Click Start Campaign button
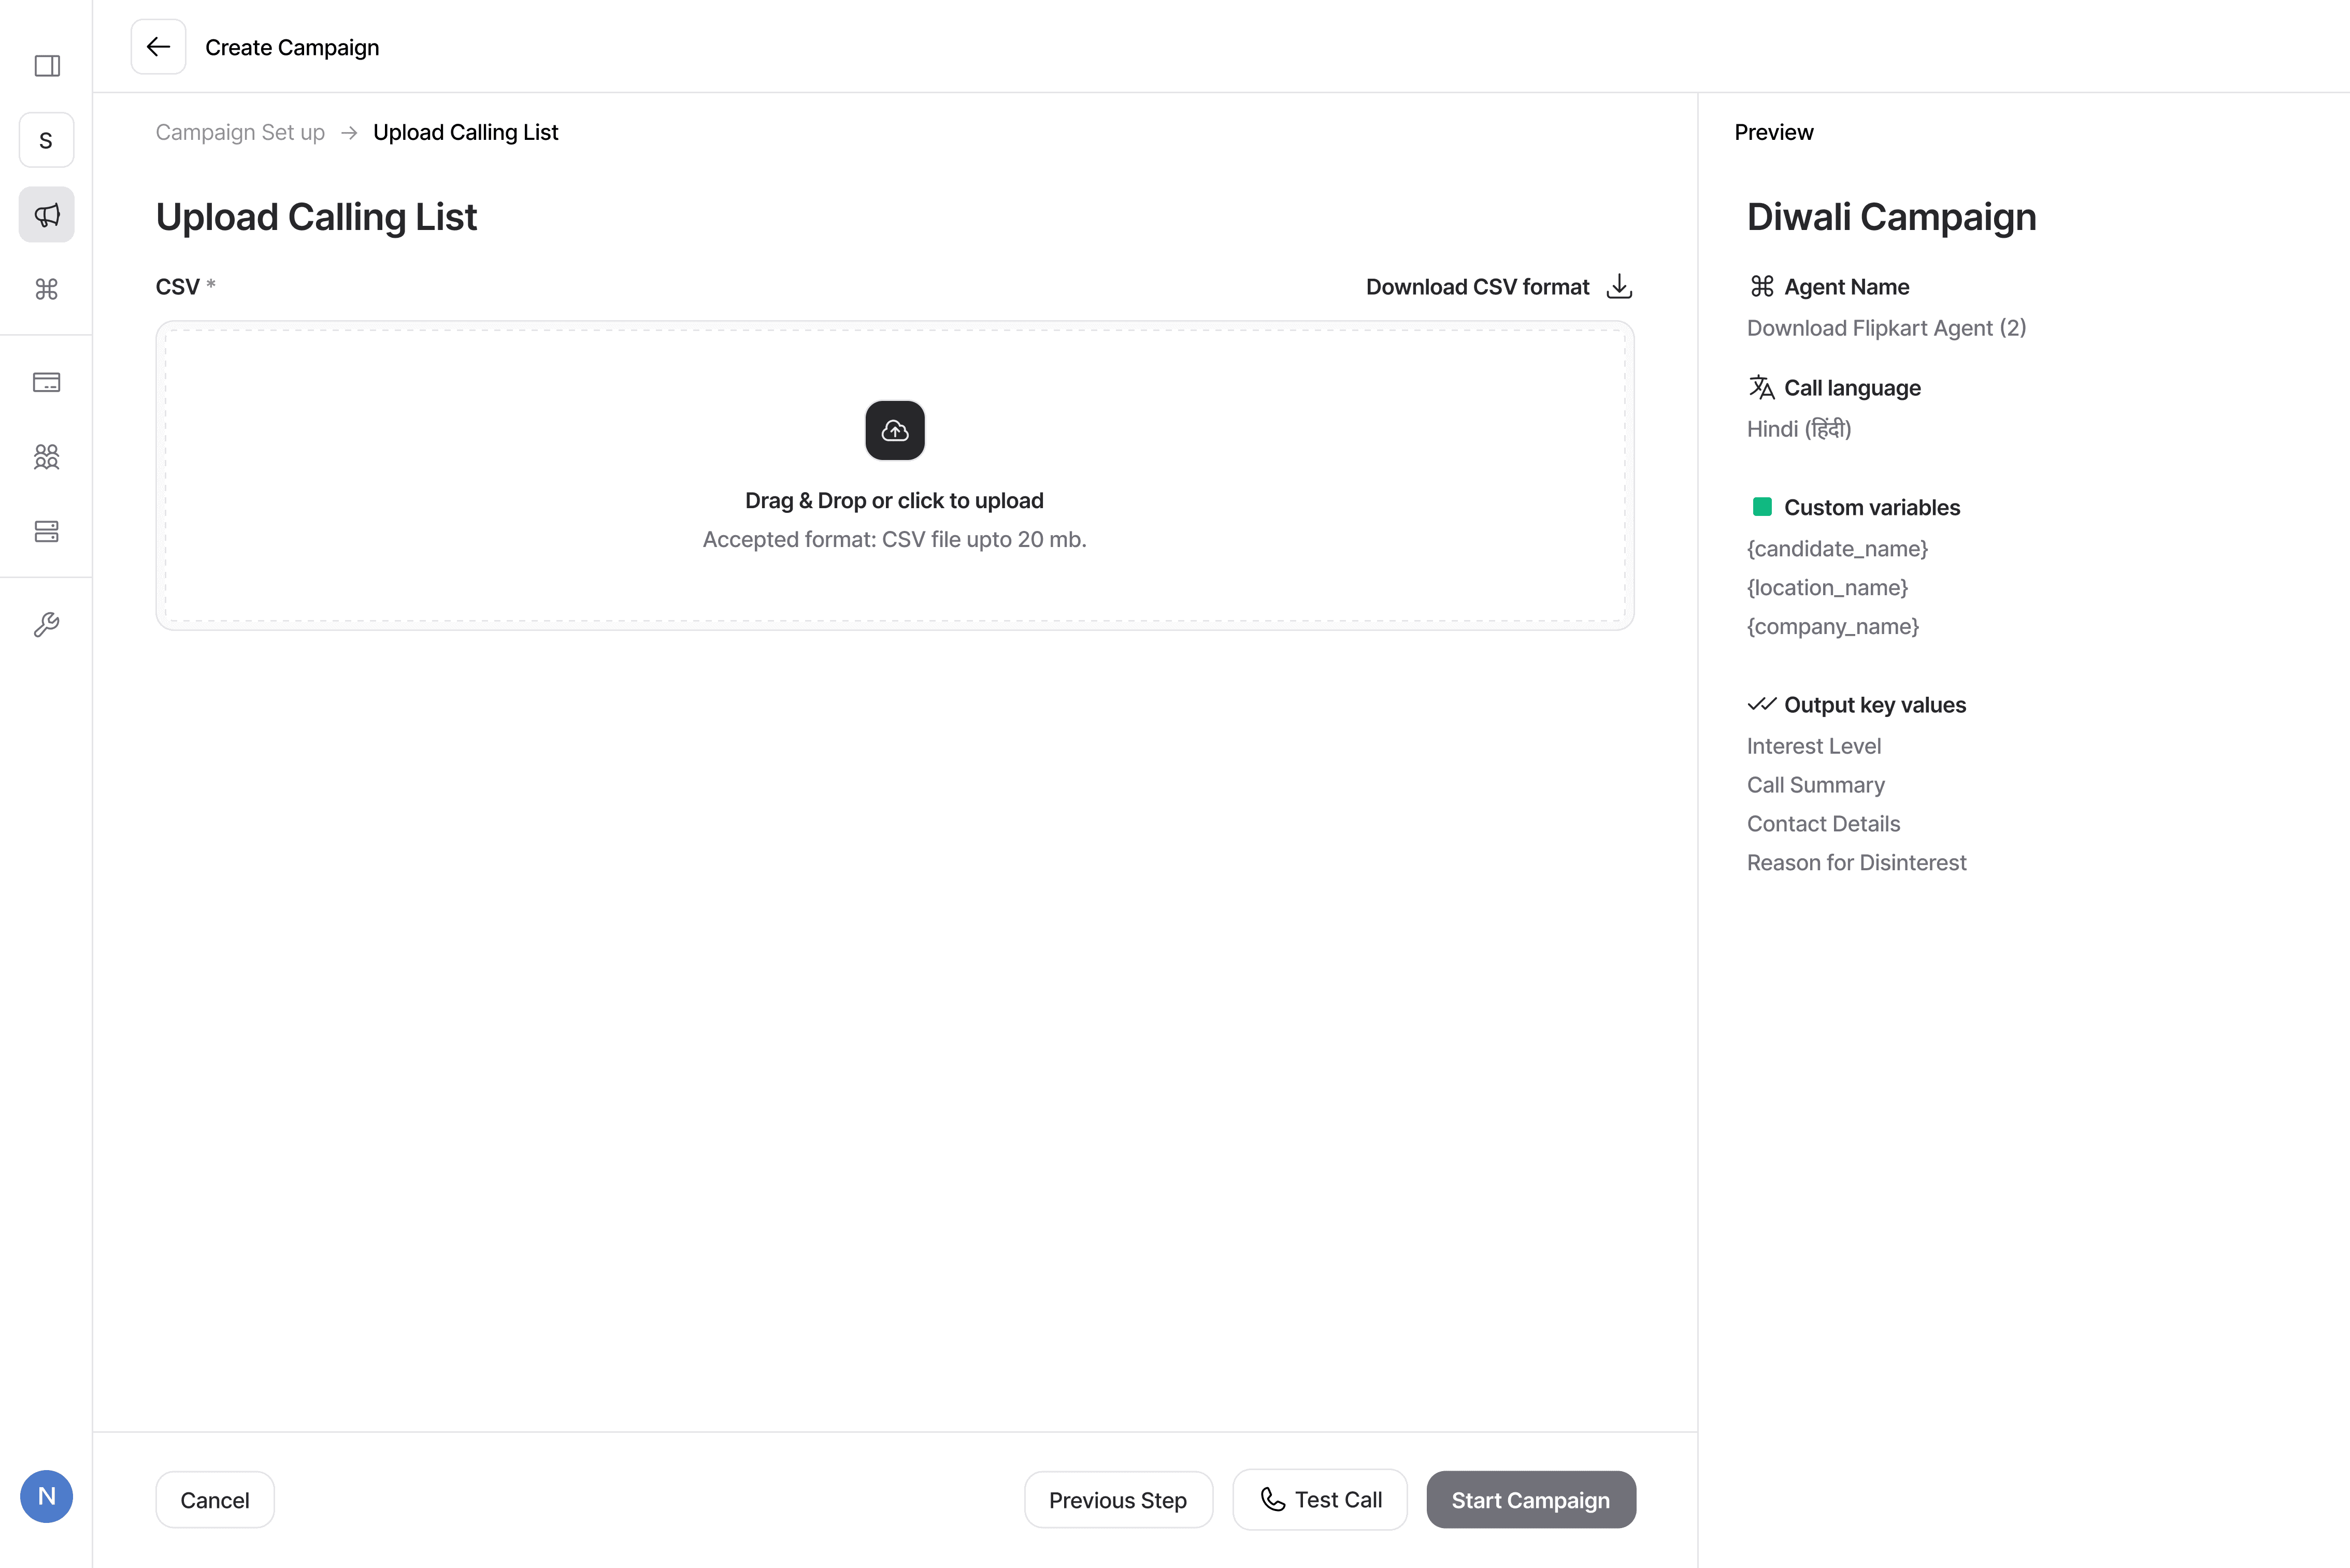This screenshot has width=2350, height=1568. coord(1530,1500)
